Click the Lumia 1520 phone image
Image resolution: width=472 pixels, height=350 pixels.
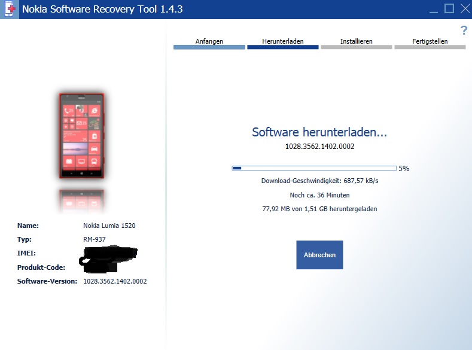(81, 136)
